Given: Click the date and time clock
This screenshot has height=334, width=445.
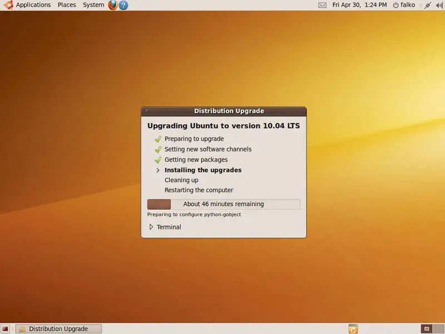Looking at the screenshot, I should click(359, 5).
